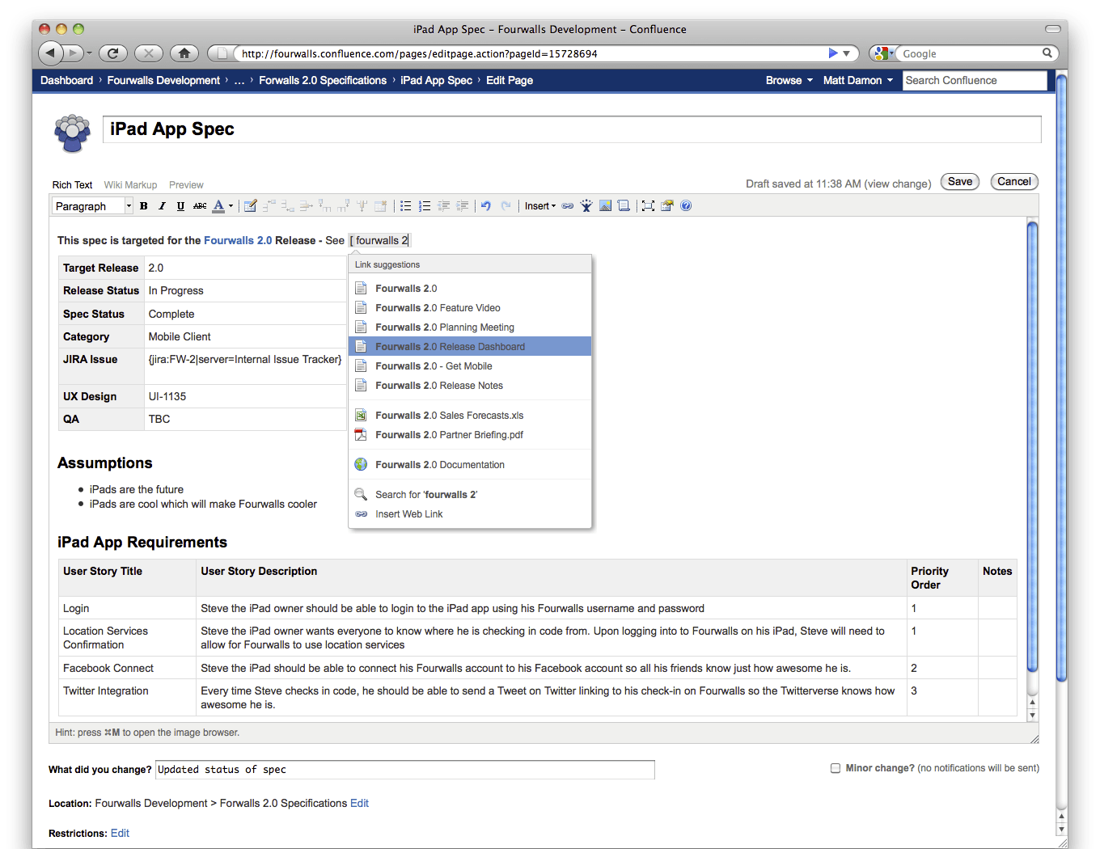The image size is (1100, 849).
Task: Click the Search Confluence field
Action: pyautogui.click(x=975, y=80)
